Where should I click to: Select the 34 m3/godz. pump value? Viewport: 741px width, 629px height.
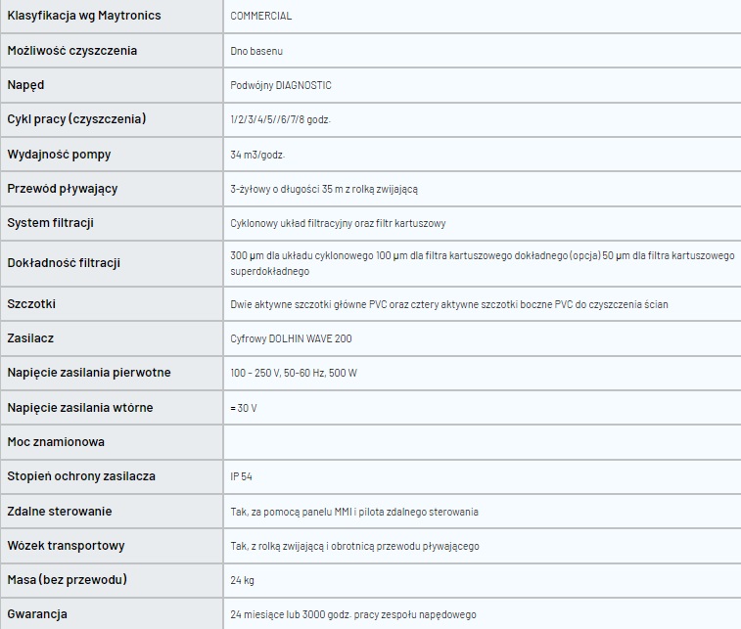pos(257,155)
